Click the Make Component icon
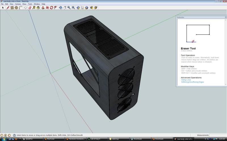 [x=26, y=8]
